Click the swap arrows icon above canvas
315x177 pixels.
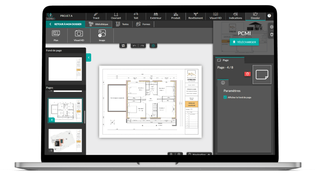point(123,46)
